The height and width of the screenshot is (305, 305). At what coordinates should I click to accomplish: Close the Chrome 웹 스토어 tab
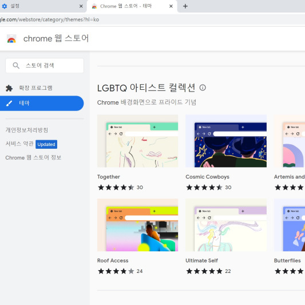click(171, 6)
